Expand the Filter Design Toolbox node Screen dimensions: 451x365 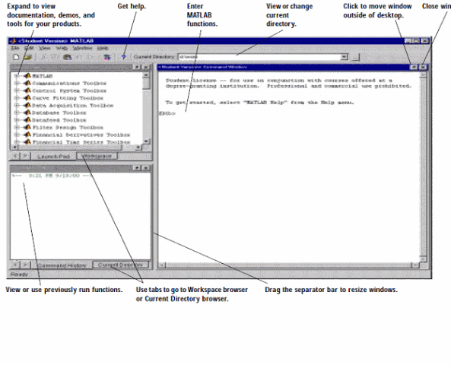pyautogui.click(x=17, y=127)
